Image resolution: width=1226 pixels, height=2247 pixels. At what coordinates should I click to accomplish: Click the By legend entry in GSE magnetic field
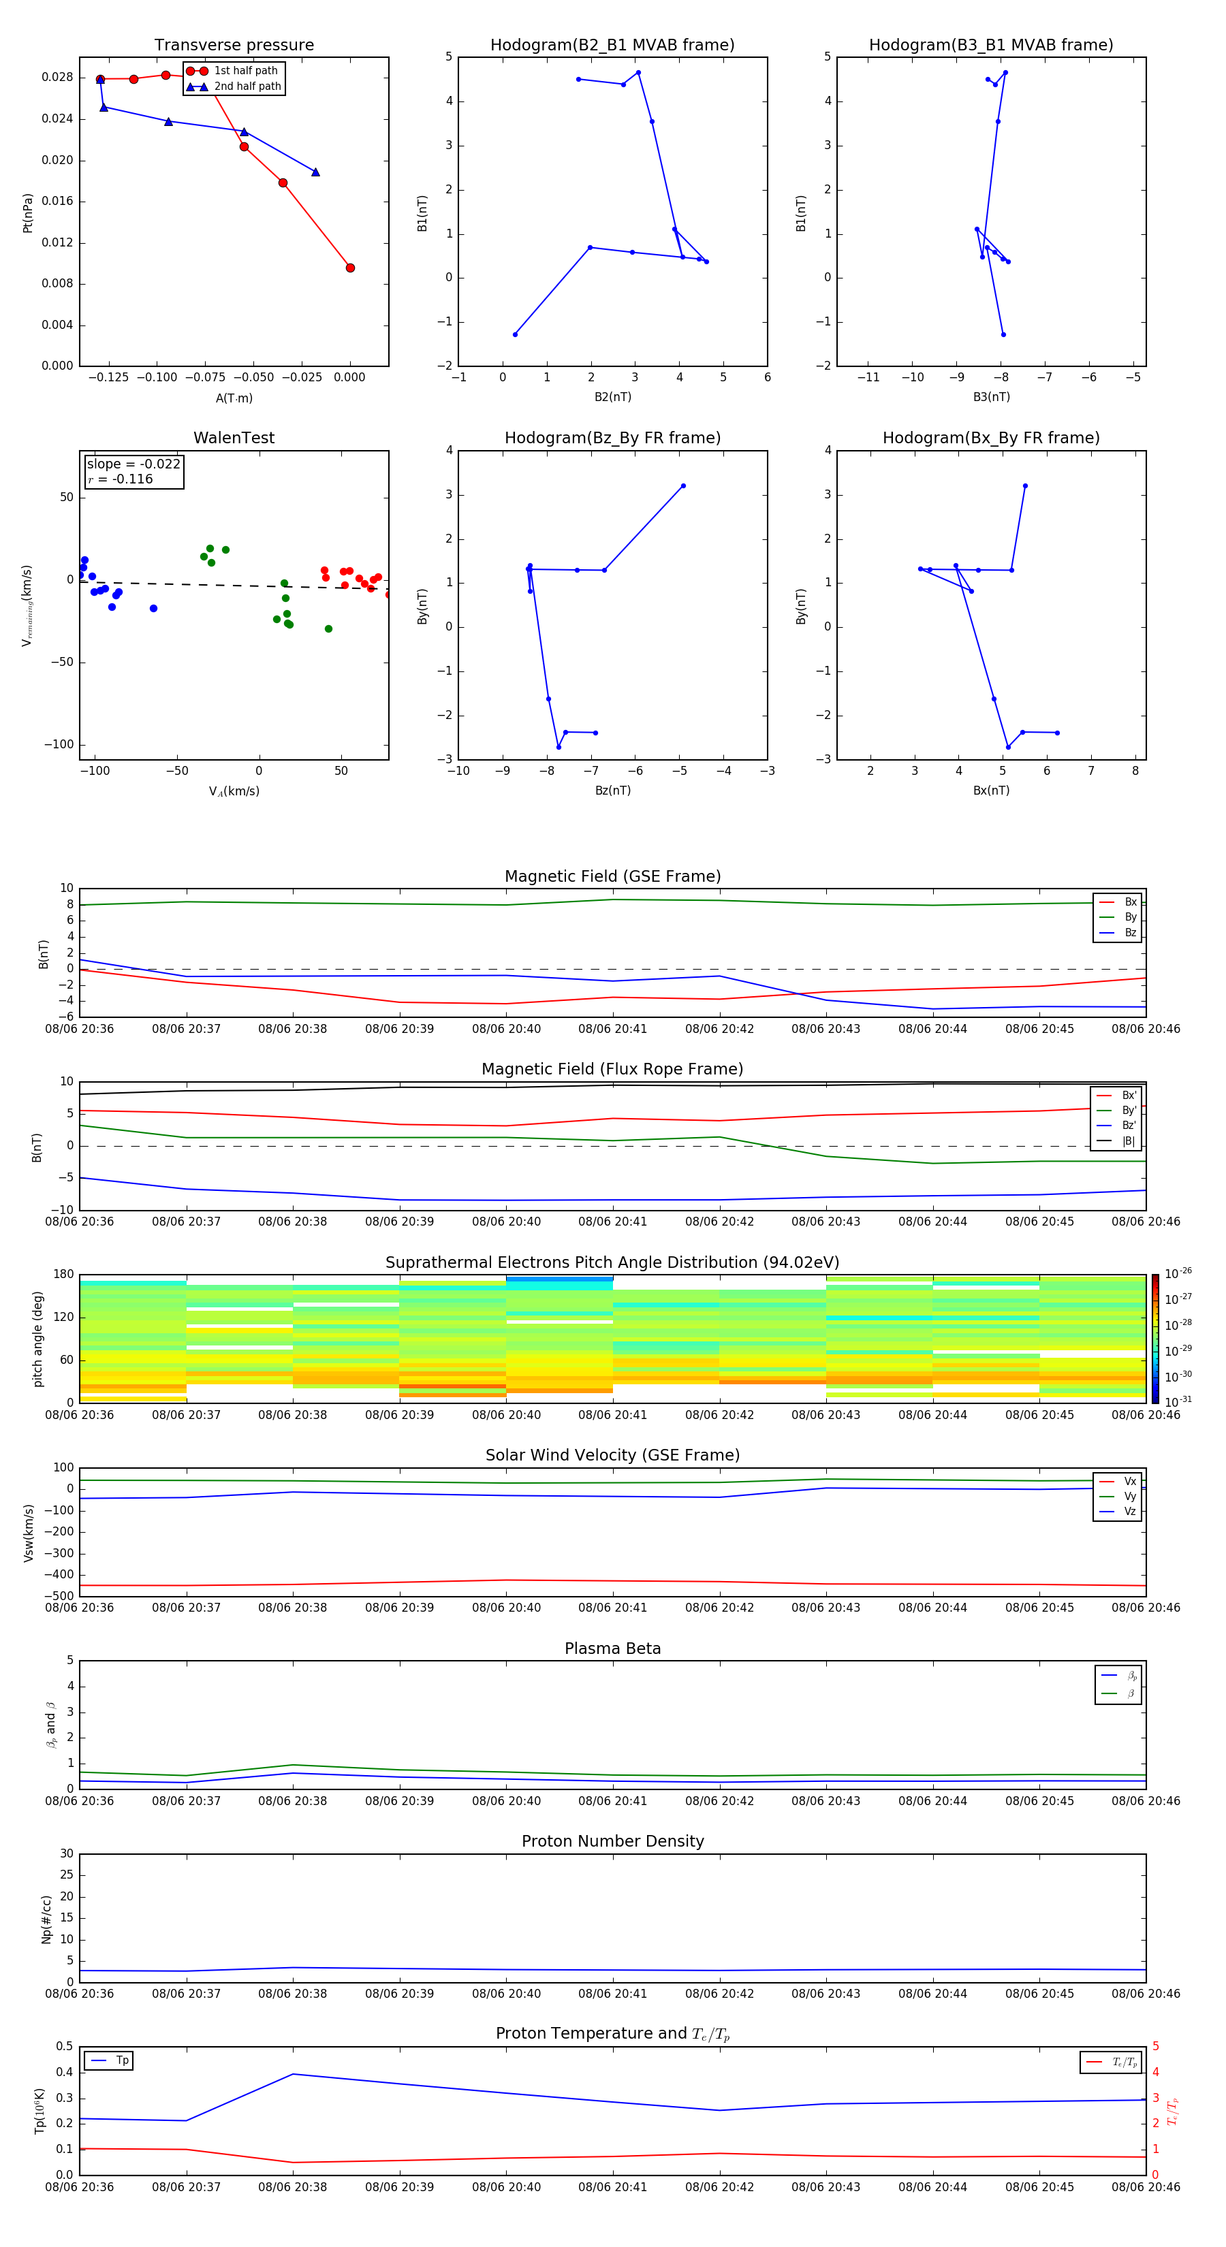coord(1118,917)
